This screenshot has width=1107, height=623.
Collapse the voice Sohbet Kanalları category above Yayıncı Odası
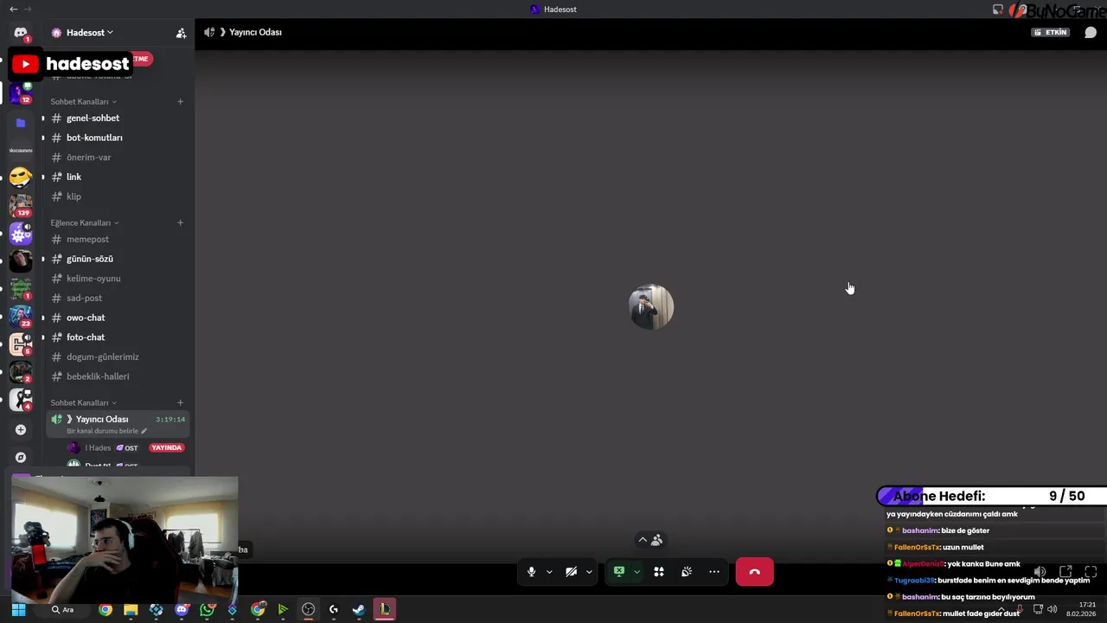point(83,402)
